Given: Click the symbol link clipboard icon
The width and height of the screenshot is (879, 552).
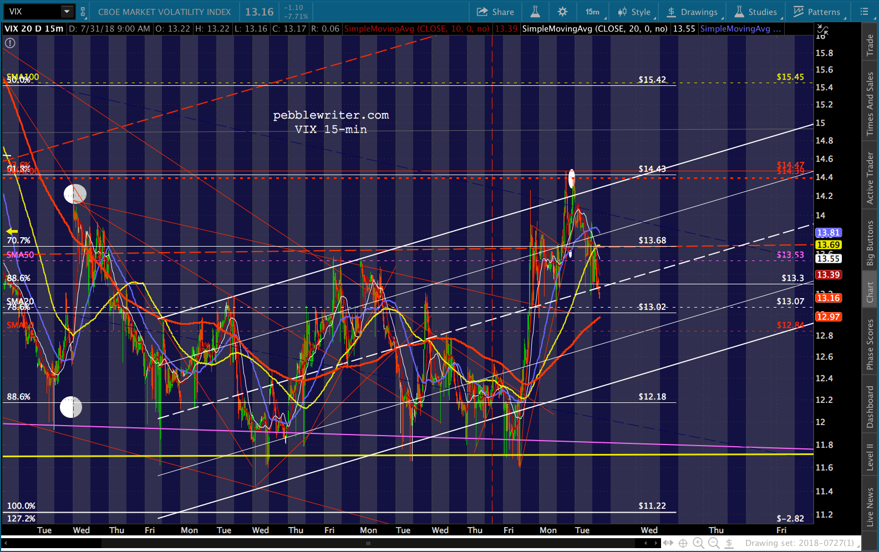Looking at the screenshot, I should (83, 12).
